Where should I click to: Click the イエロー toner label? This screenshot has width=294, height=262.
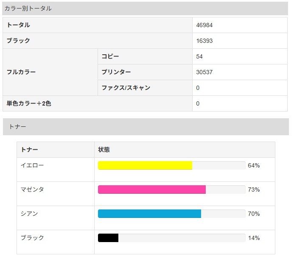(x=32, y=165)
